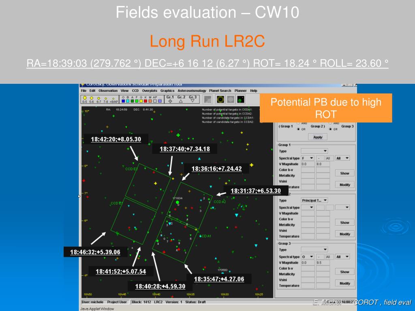Pick the K spectral type red swatch

(x=145, y=101)
